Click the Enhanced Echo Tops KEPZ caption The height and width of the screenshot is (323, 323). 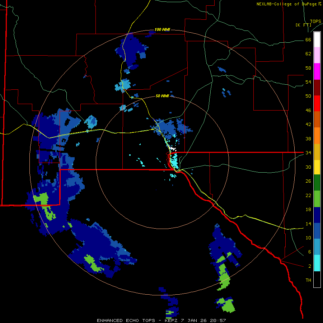161,320
